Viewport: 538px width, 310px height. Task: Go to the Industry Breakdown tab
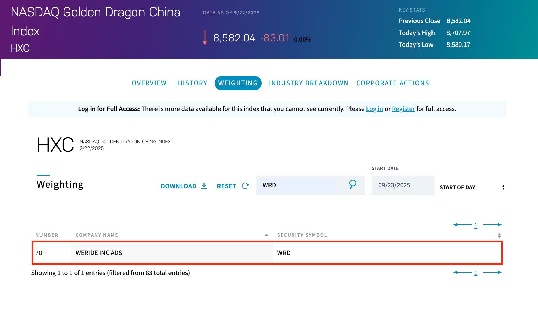[x=309, y=83]
